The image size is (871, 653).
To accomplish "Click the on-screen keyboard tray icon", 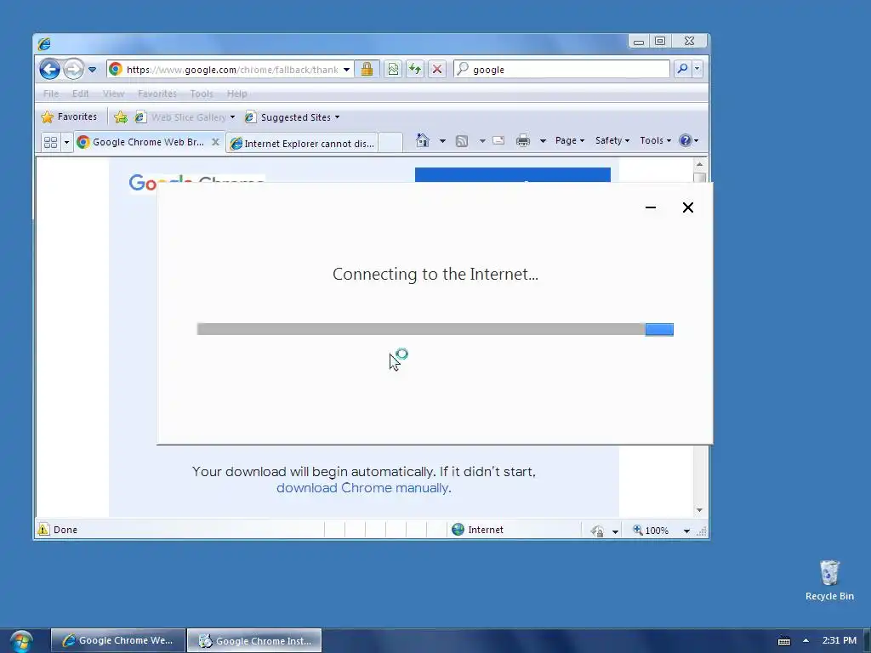I will [783, 641].
